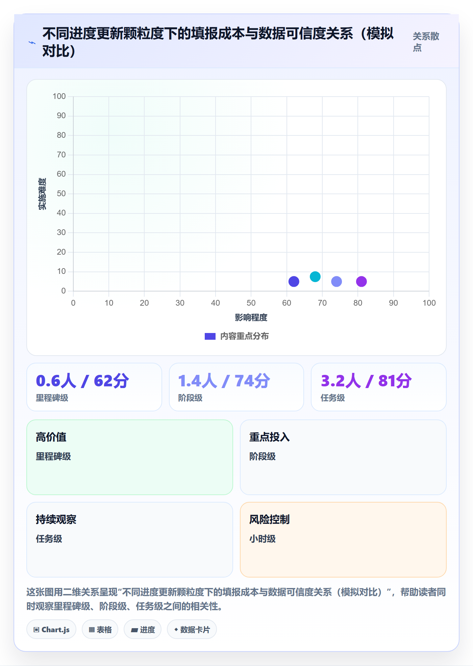Click the 数据卡片 tag chip
473x666 pixels.
pos(192,629)
